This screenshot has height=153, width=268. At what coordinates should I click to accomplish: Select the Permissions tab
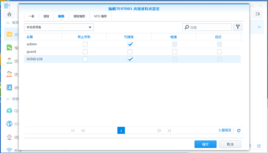click(x=61, y=16)
